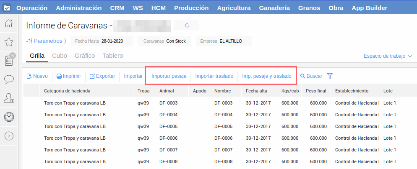Image resolution: width=417 pixels, height=169 pixels.
Task: Click Importar traslado button
Action: (214, 76)
